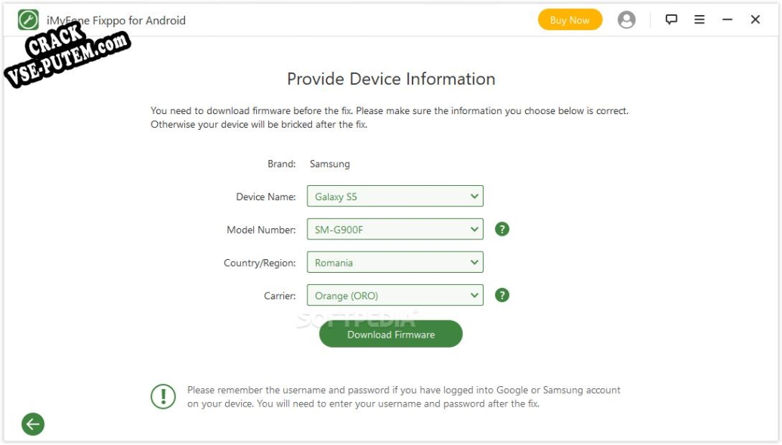Expand the Device Name dropdown arrow
Image resolution: width=782 pixels, height=445 pixels.
point(474,196)
